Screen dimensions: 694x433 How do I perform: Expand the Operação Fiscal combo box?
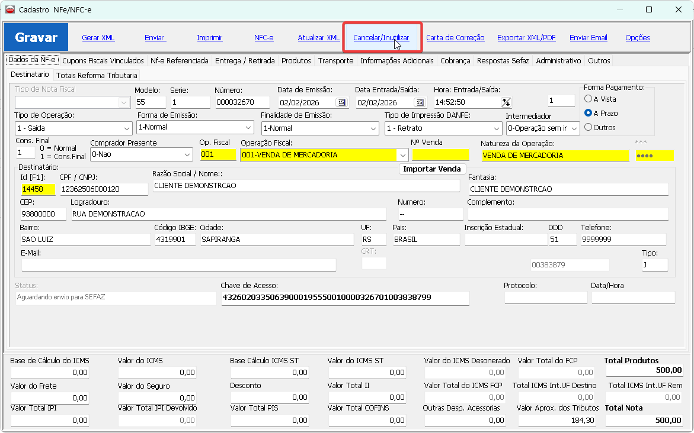point(403,155)
